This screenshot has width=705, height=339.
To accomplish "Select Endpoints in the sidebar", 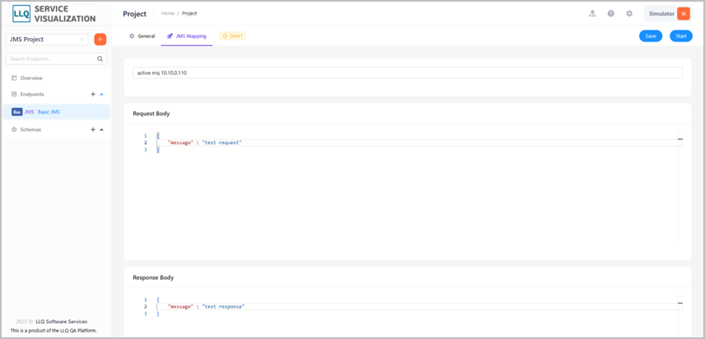I will coord(32,95).
